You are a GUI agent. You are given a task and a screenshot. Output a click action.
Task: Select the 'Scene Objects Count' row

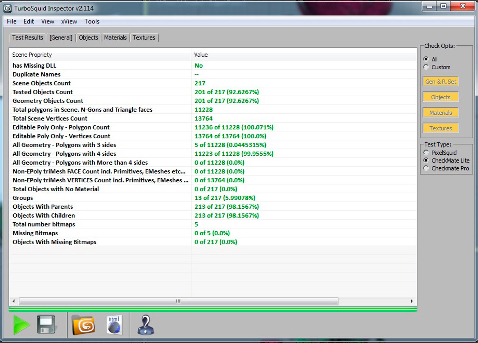tap(213, 83)
